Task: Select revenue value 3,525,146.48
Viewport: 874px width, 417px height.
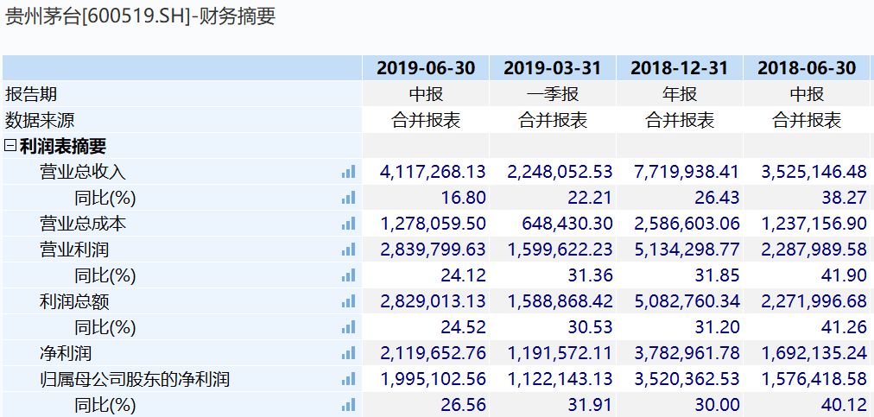Action: click(x=814, y=172)
